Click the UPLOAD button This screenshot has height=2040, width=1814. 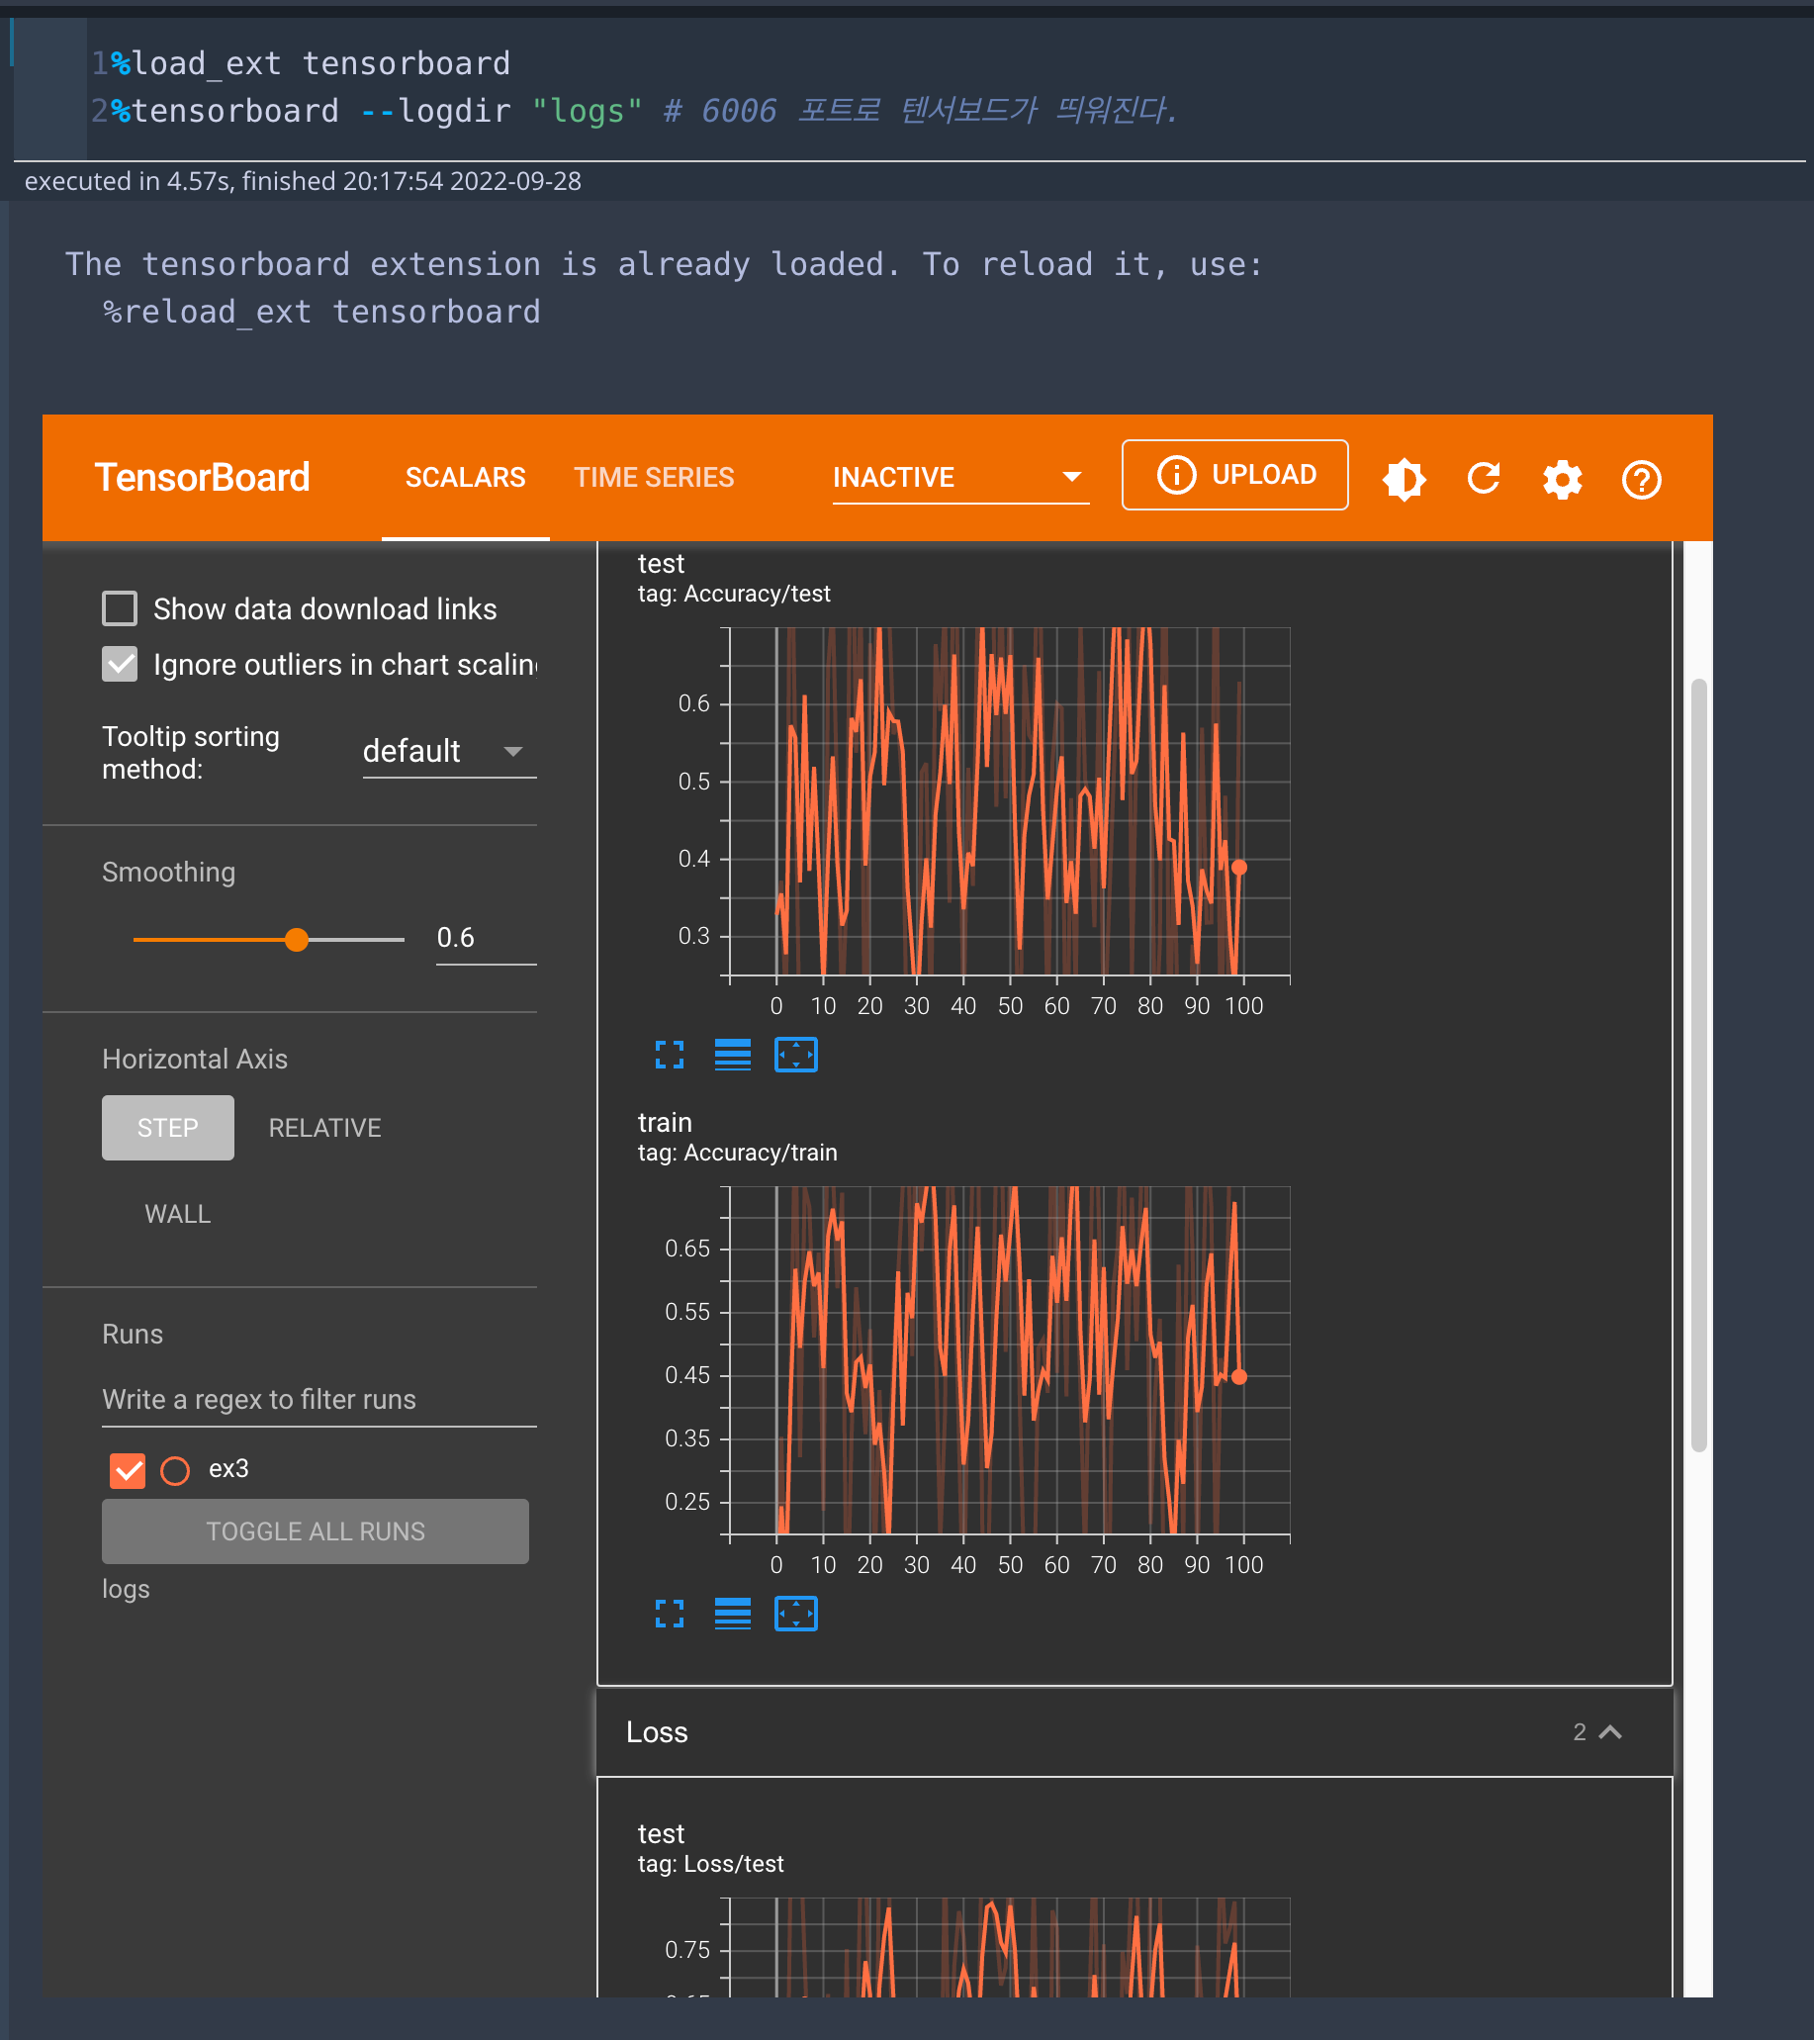pyautogui.click(x=1234, y=474)
